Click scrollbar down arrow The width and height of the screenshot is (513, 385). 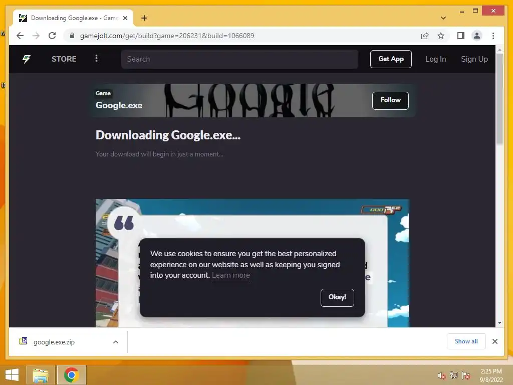[x=499, y=323]
